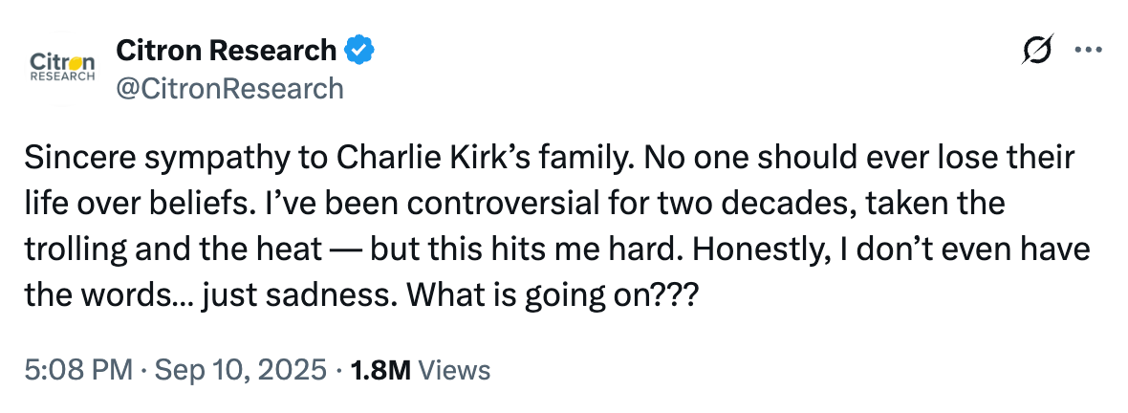
Task: Open the @CitronResearch handle link
Action: click(229, 88)
